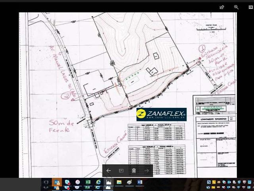254x191 pixels.
Task: Open File Explorer from the taskbar
Action: pos(119,182)
